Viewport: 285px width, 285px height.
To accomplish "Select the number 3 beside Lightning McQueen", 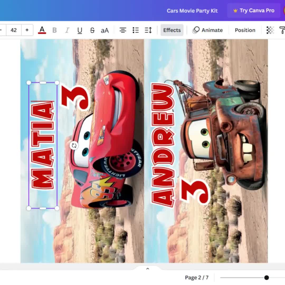I will click(x=75, y=98).
